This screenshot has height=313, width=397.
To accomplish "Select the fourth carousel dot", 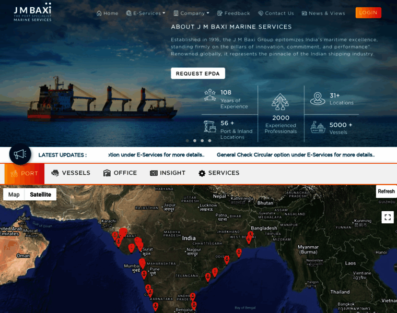I will 209,140.
